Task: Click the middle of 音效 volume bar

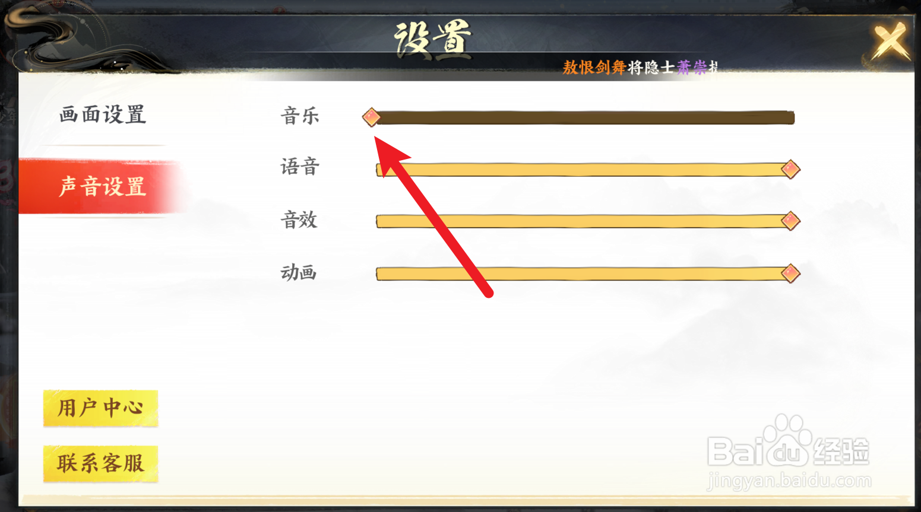Action: click(x=585, y=221)
